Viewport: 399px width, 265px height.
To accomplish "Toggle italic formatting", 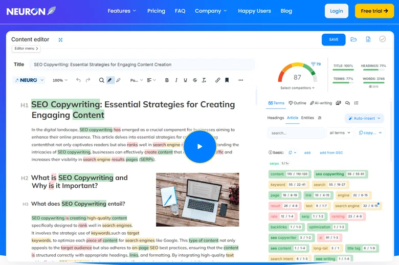I will click(176, 80).
